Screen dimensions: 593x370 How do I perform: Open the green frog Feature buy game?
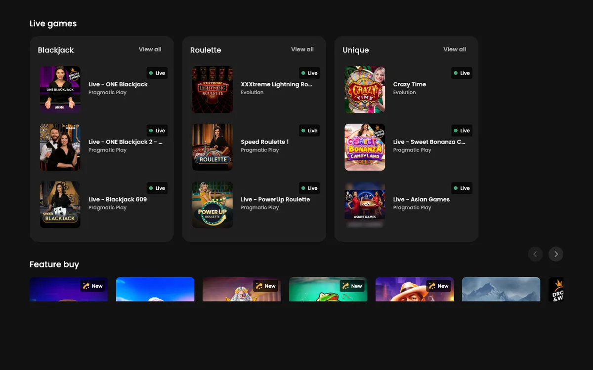point(328,289)
